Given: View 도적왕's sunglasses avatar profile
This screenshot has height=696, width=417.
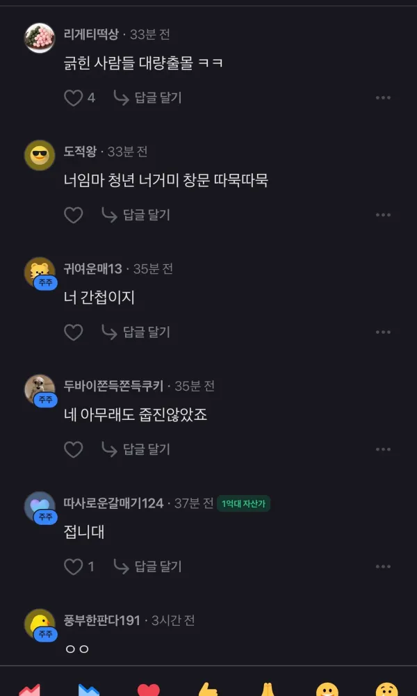Looking at the screenshot, I should tap(40, 155).
